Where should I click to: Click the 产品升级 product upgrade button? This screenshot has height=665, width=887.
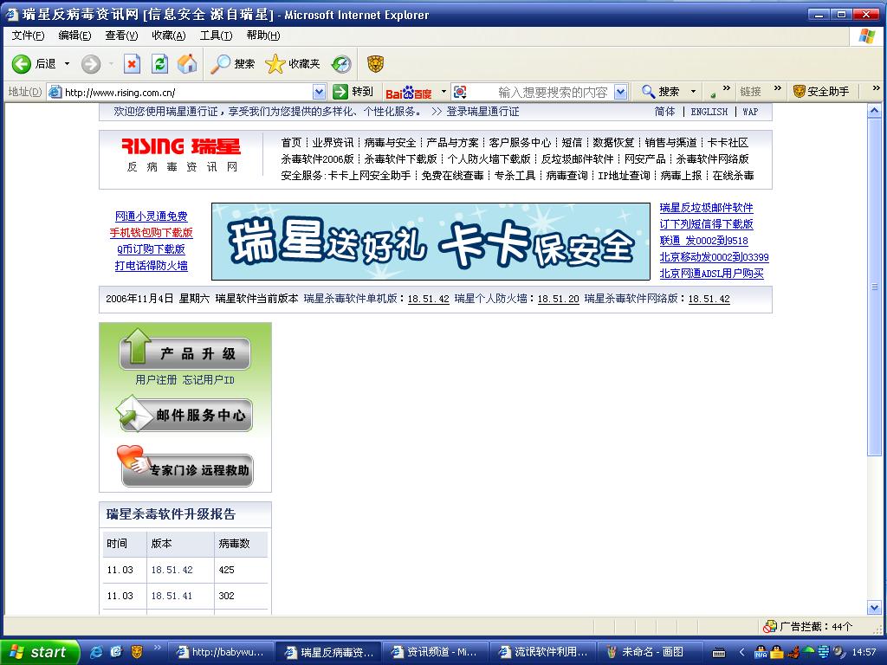coord(185,352)
